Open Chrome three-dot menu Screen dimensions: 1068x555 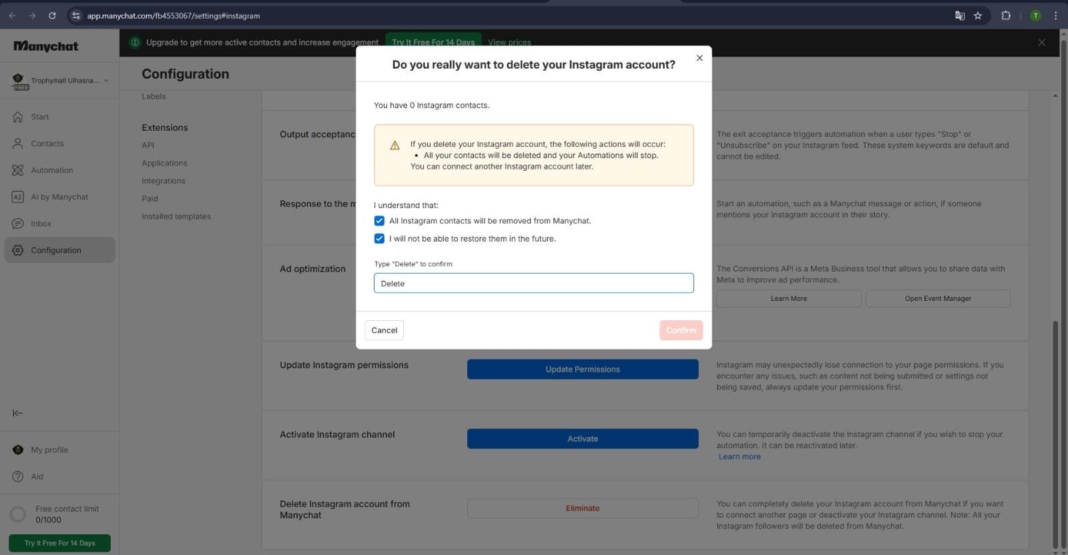tap(1055, 15)
